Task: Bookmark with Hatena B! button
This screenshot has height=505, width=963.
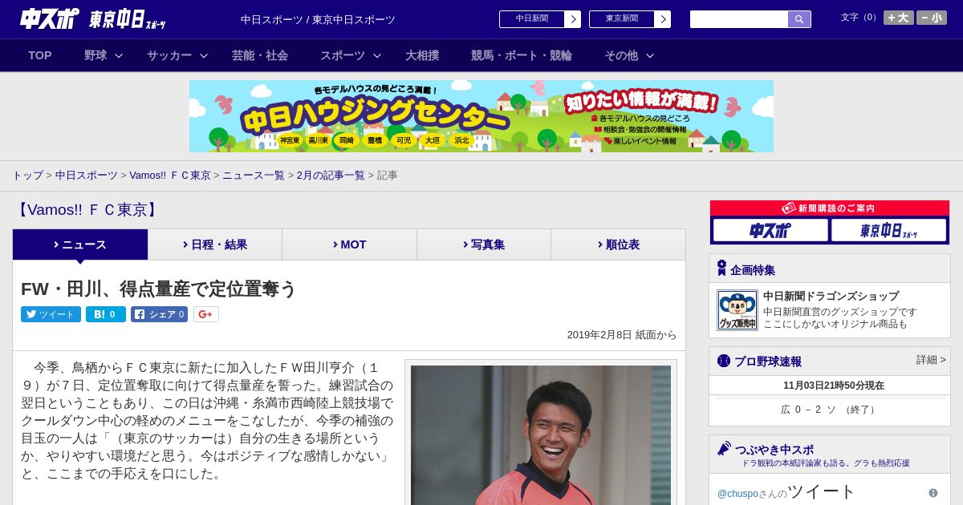Action: click(x=106, y=314)
